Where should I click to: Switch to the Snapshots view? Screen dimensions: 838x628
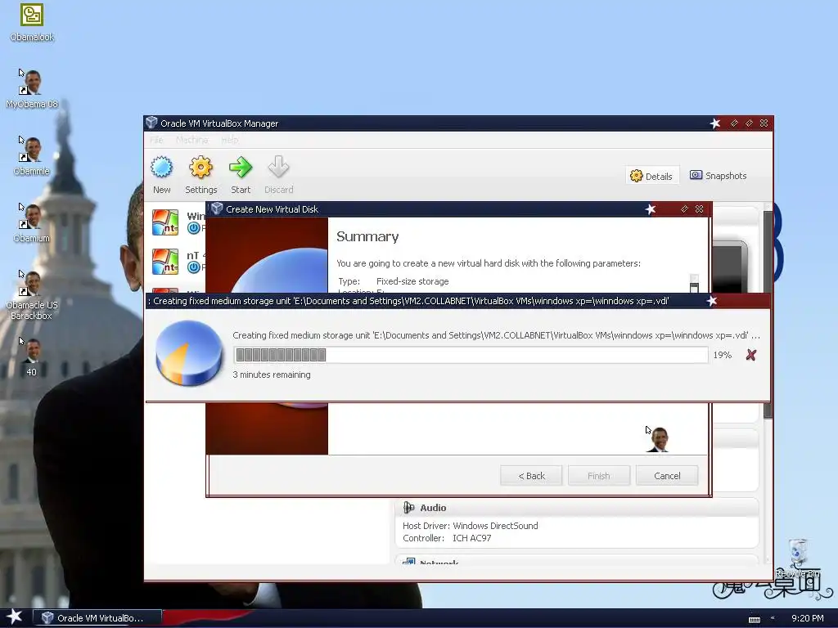point(719,176)
